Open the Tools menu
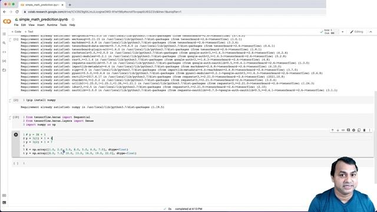The width and height of the screenshot is (377, 212). 63,25
